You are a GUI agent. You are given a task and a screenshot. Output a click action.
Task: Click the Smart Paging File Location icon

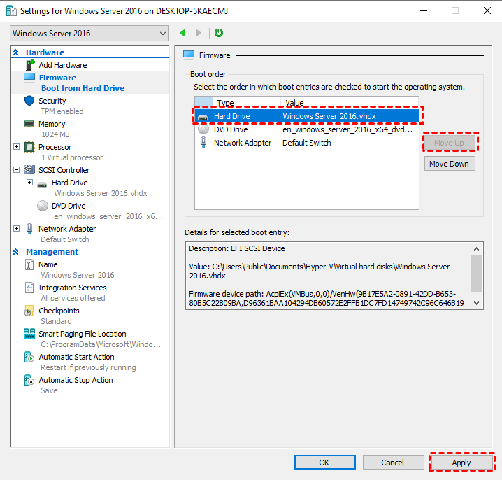click(x=29, y=334)
